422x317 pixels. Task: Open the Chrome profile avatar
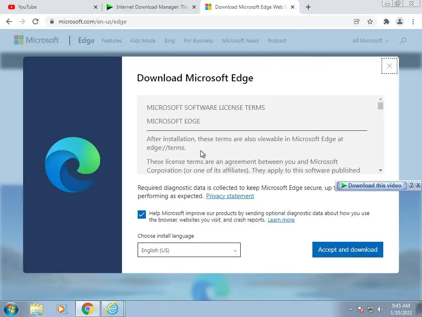click(400, 21)
